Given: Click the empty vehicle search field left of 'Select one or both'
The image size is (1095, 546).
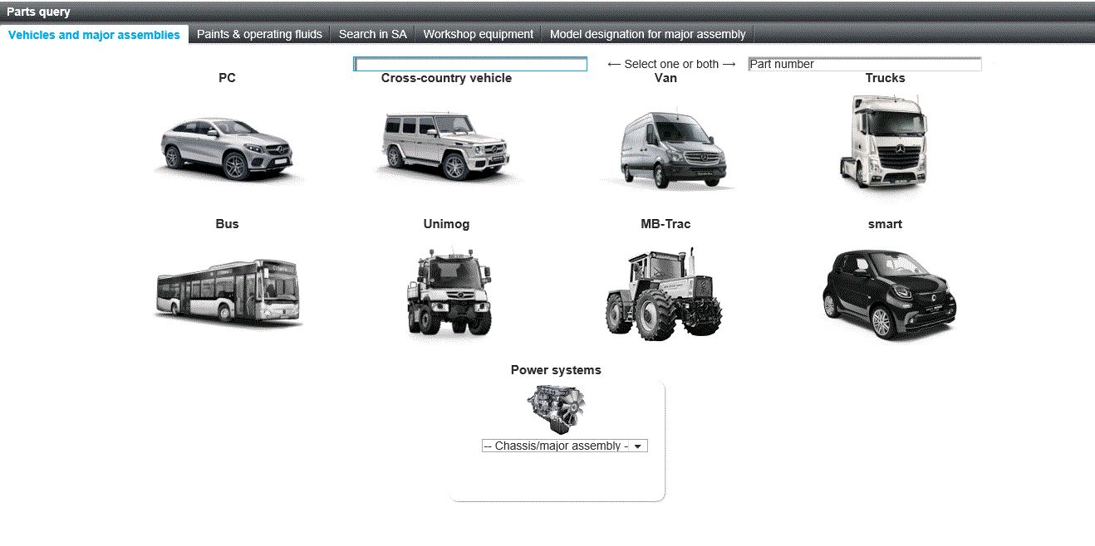Looking at the screenshot, I should pyautogui.click(x=470, y=64).
